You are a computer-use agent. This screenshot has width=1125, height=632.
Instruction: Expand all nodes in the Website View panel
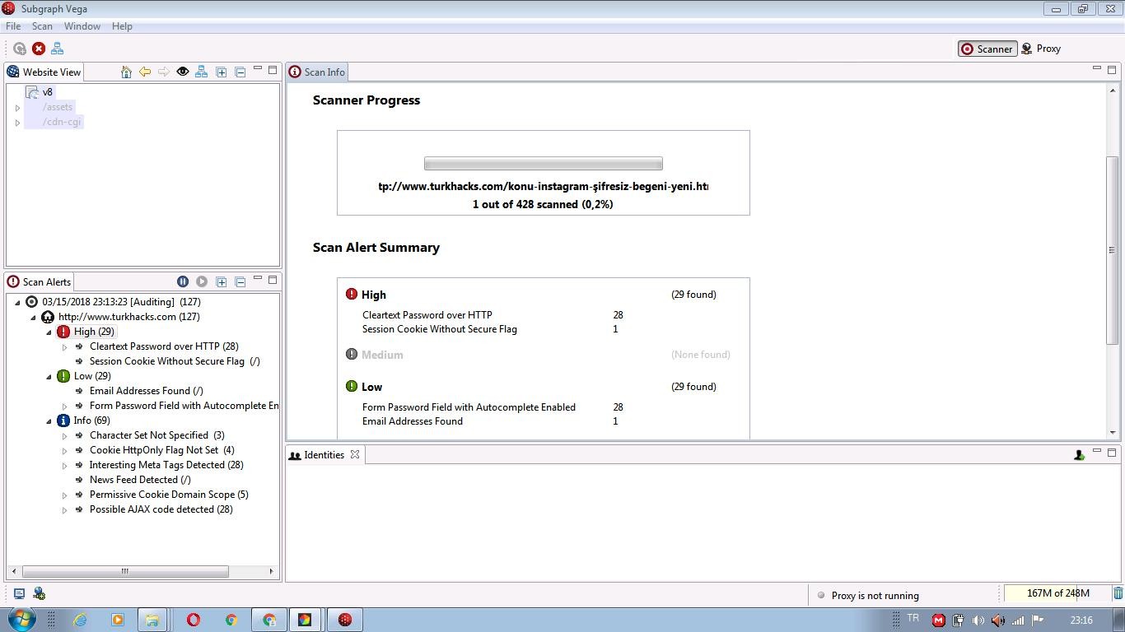click(222, 72)
